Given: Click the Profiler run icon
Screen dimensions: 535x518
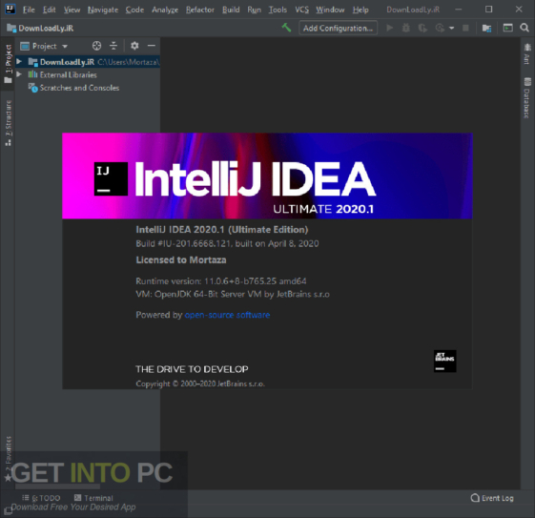Looking at the screenshot, I should point(440,28).
